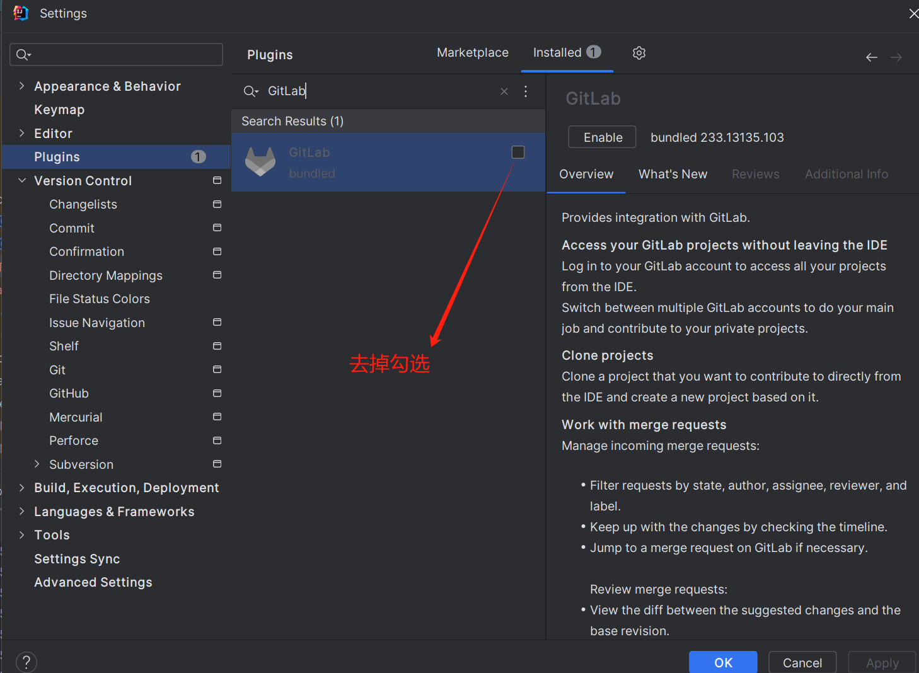This screenshot has height=673, width=919.
Task: Open Changelists settings
Action: 83,204
